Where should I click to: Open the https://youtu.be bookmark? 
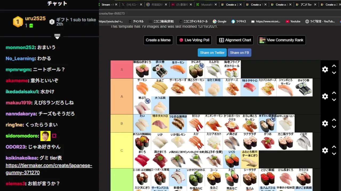[x=111, y=21]
